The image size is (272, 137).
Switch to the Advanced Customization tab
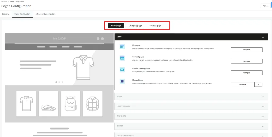pos(45,14)
